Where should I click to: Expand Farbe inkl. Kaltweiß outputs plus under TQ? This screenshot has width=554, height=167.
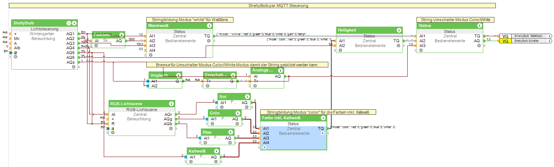[x=322, y=133]
